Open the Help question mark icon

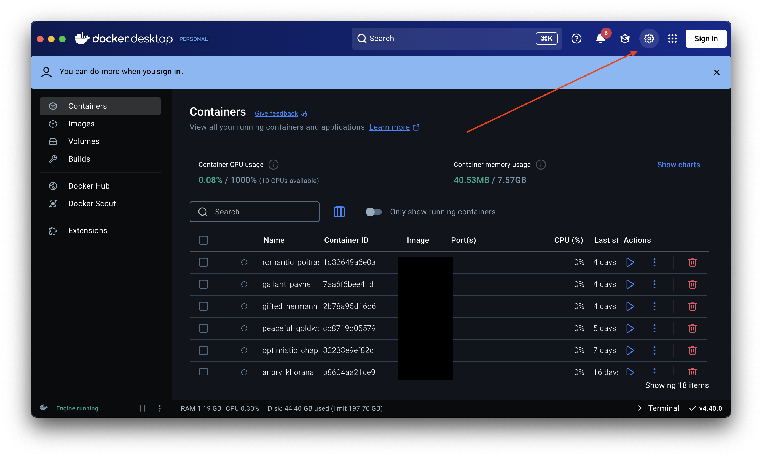click(x=576, y=39)
